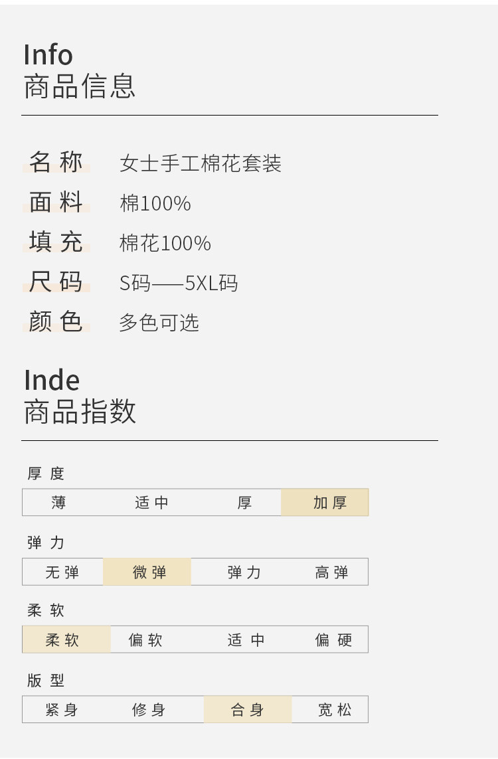Click the highlighted 加厚 segment
498x759 pixels.
[x=325, y=503]
